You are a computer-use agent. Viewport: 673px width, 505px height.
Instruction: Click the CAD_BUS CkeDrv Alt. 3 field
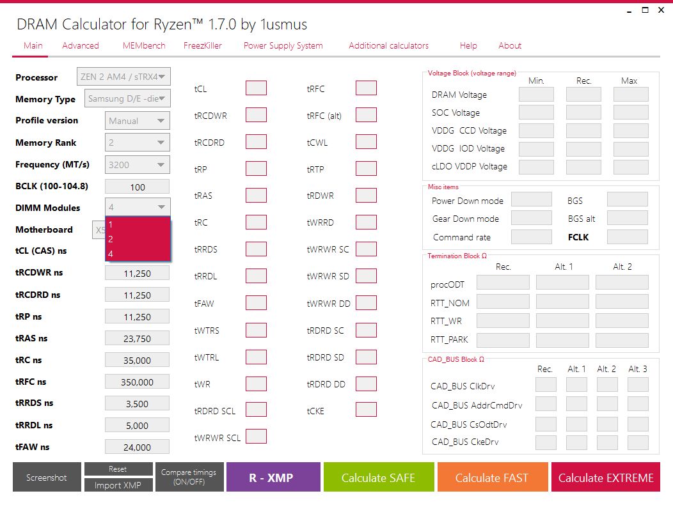638,443
